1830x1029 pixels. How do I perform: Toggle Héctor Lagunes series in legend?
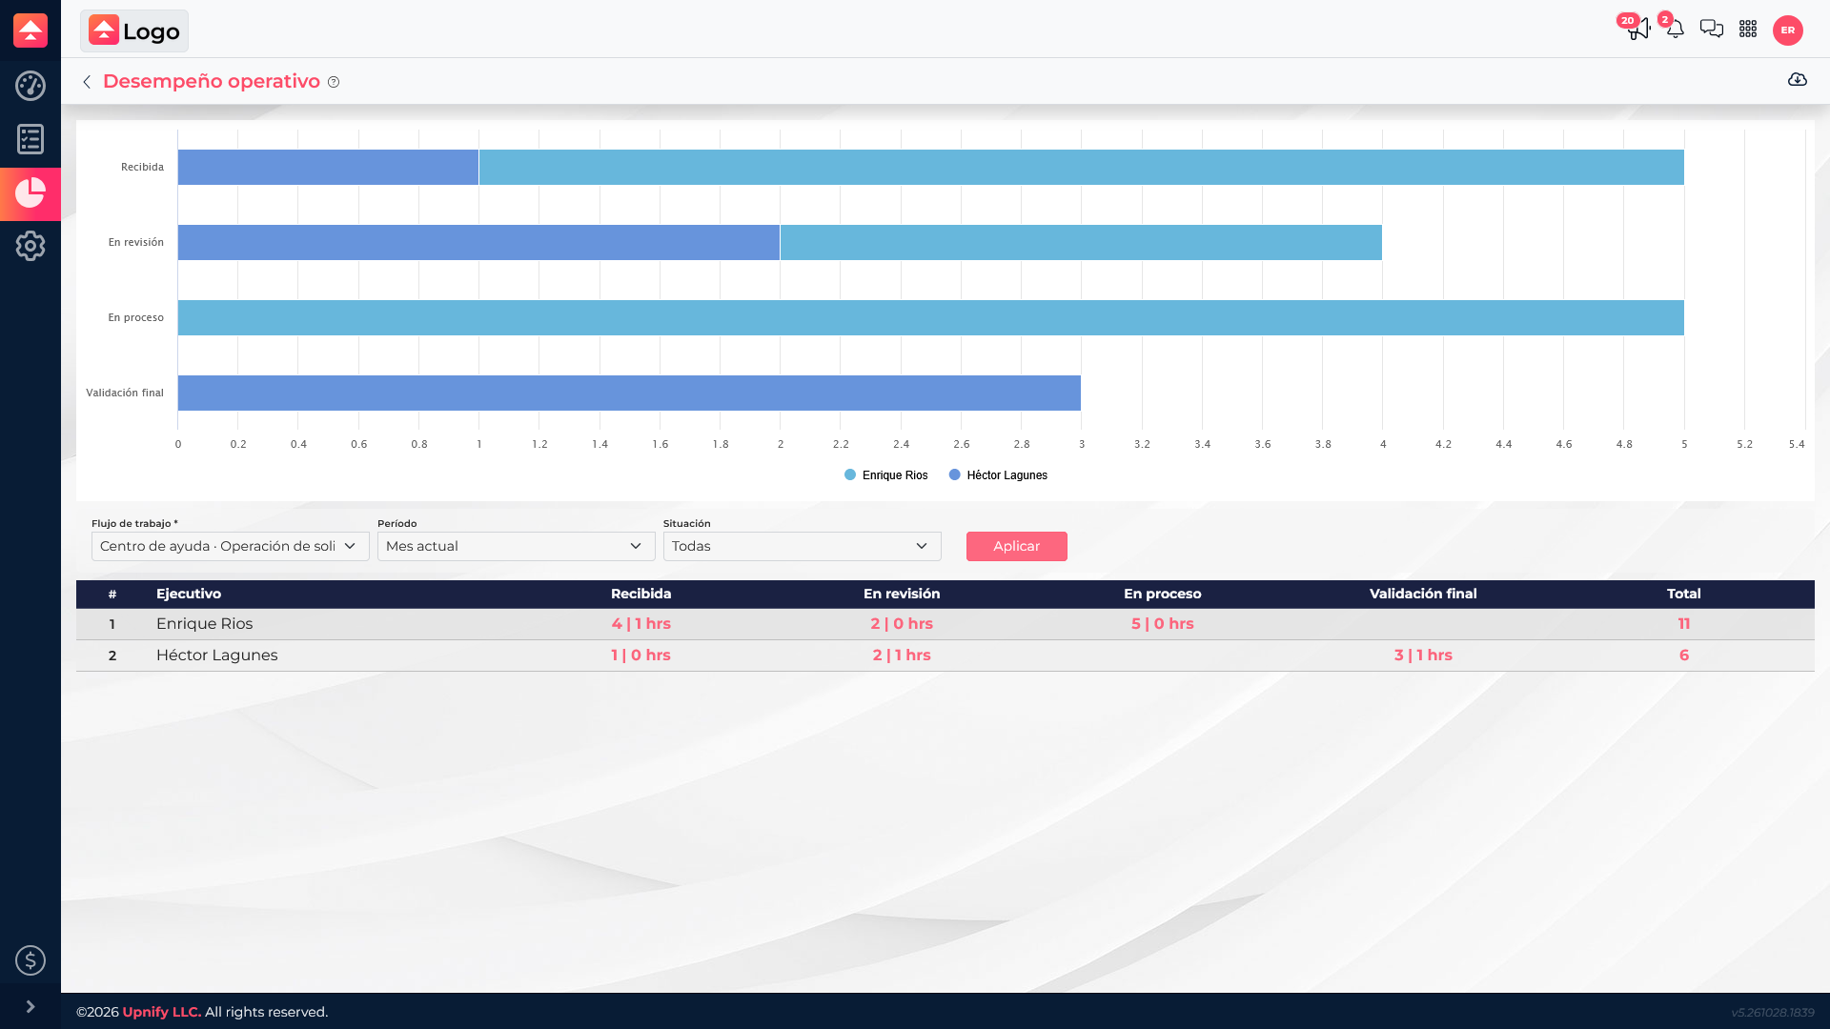click(x=998, y=475)
